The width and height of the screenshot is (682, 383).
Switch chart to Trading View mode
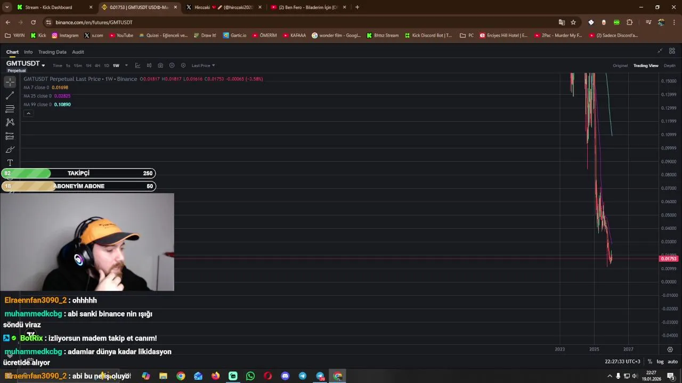point(646,65)
